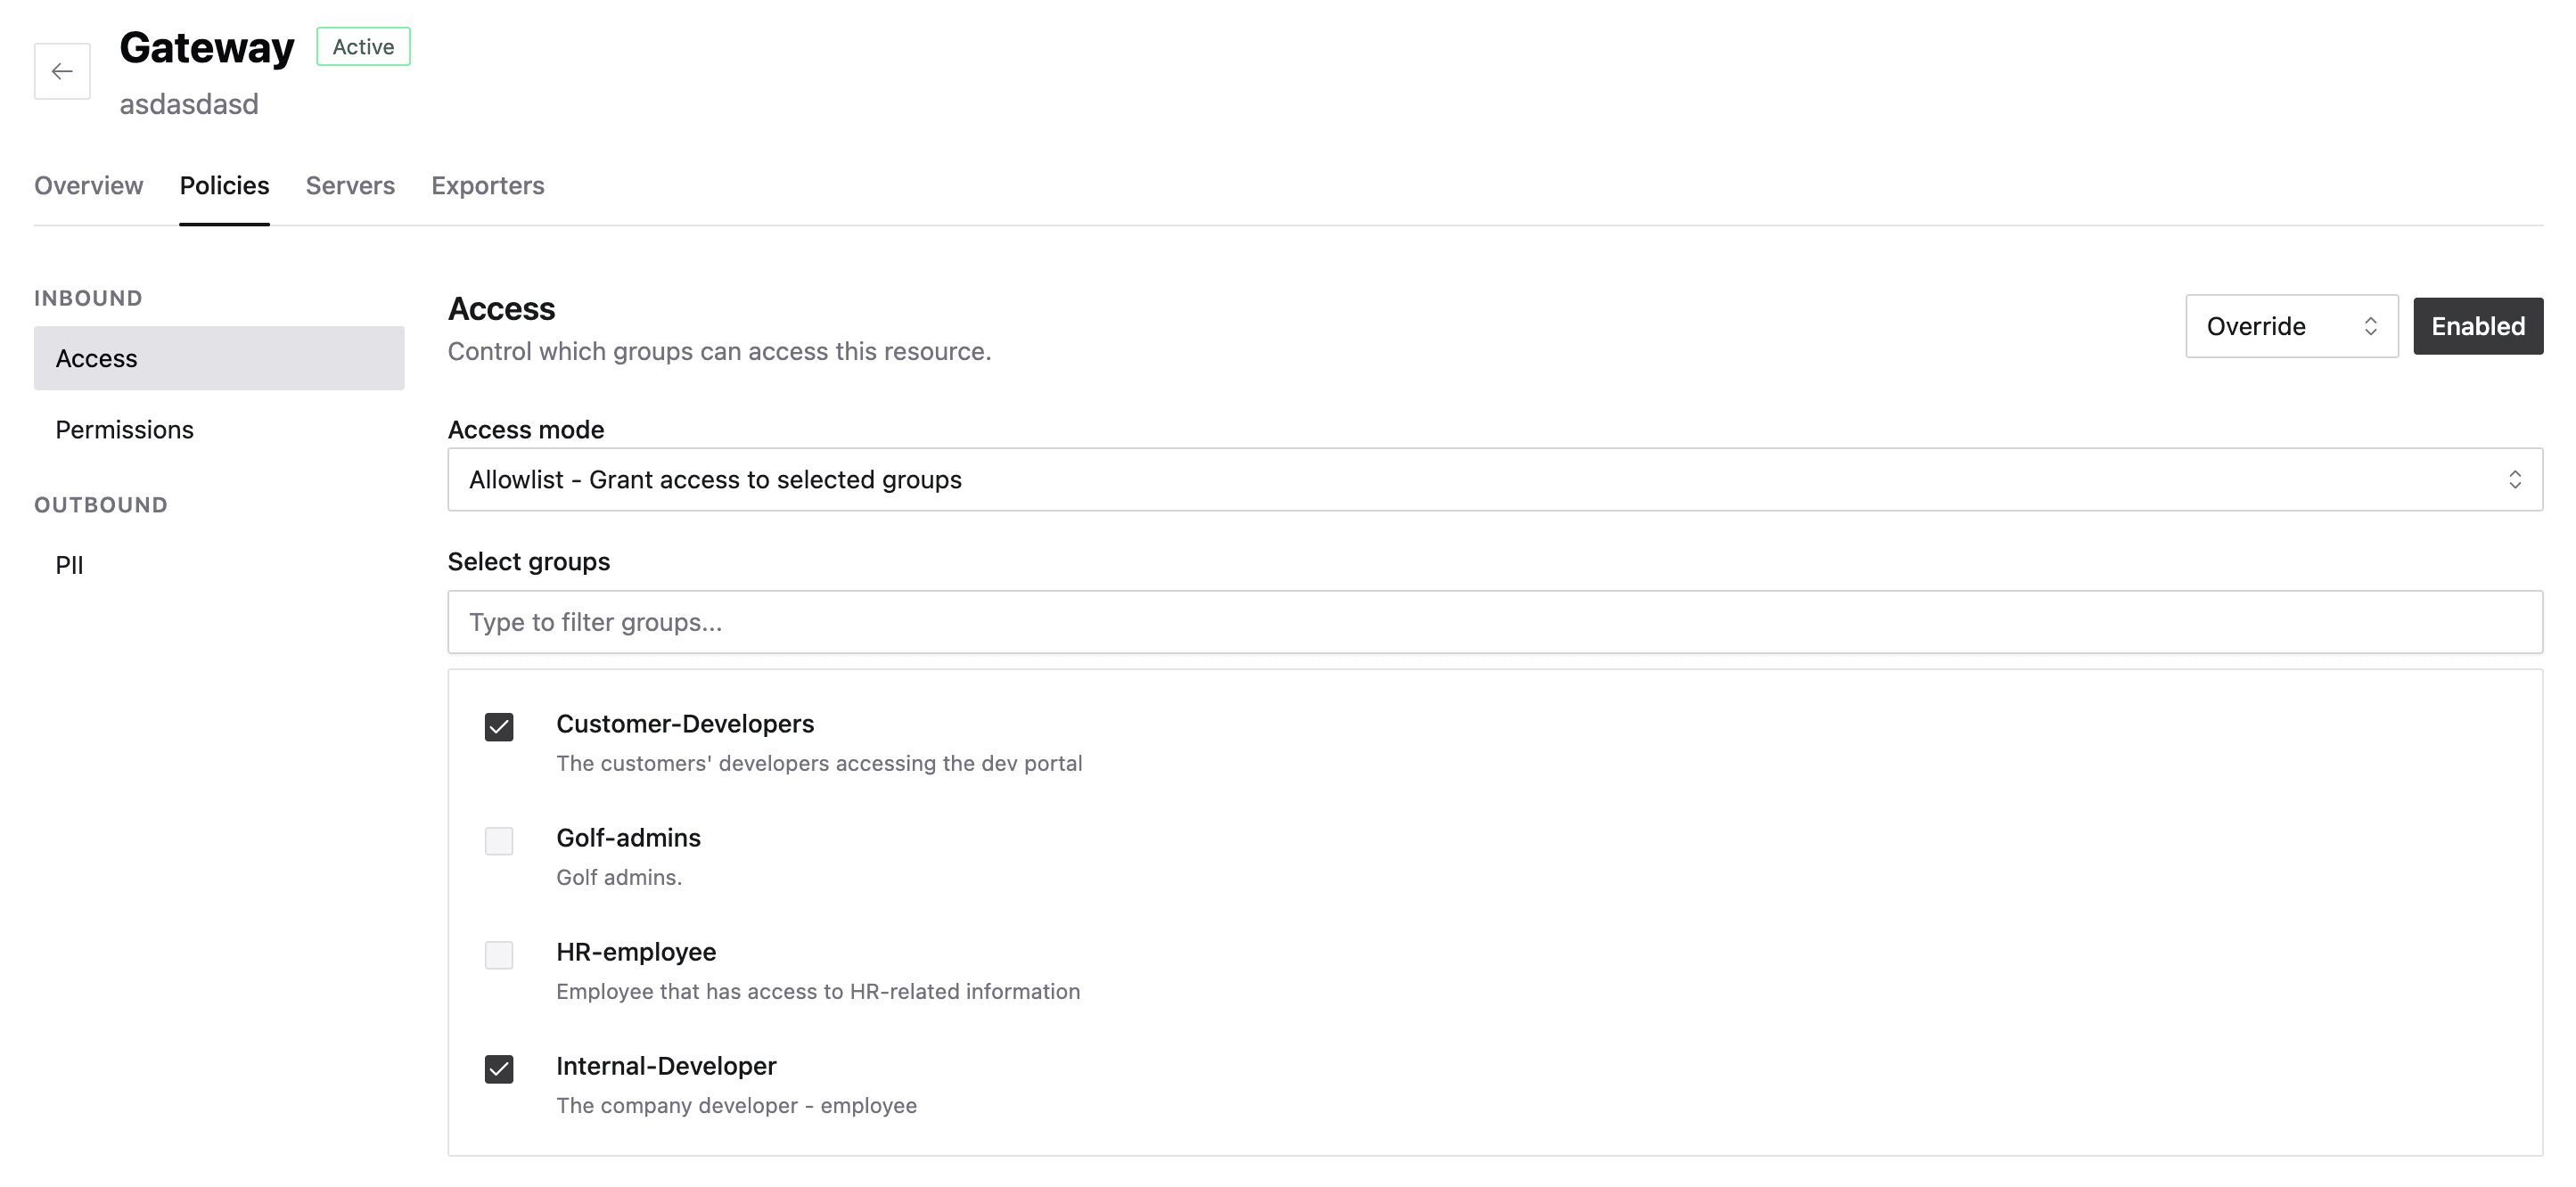Click the Active status badge

363,47
